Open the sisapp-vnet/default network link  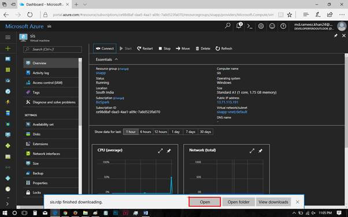click(x=232, y=112)
